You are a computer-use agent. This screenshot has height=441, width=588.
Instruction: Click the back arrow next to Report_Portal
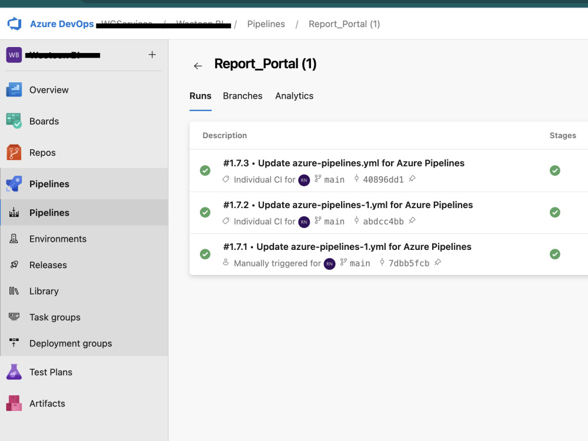pos(198,66)
